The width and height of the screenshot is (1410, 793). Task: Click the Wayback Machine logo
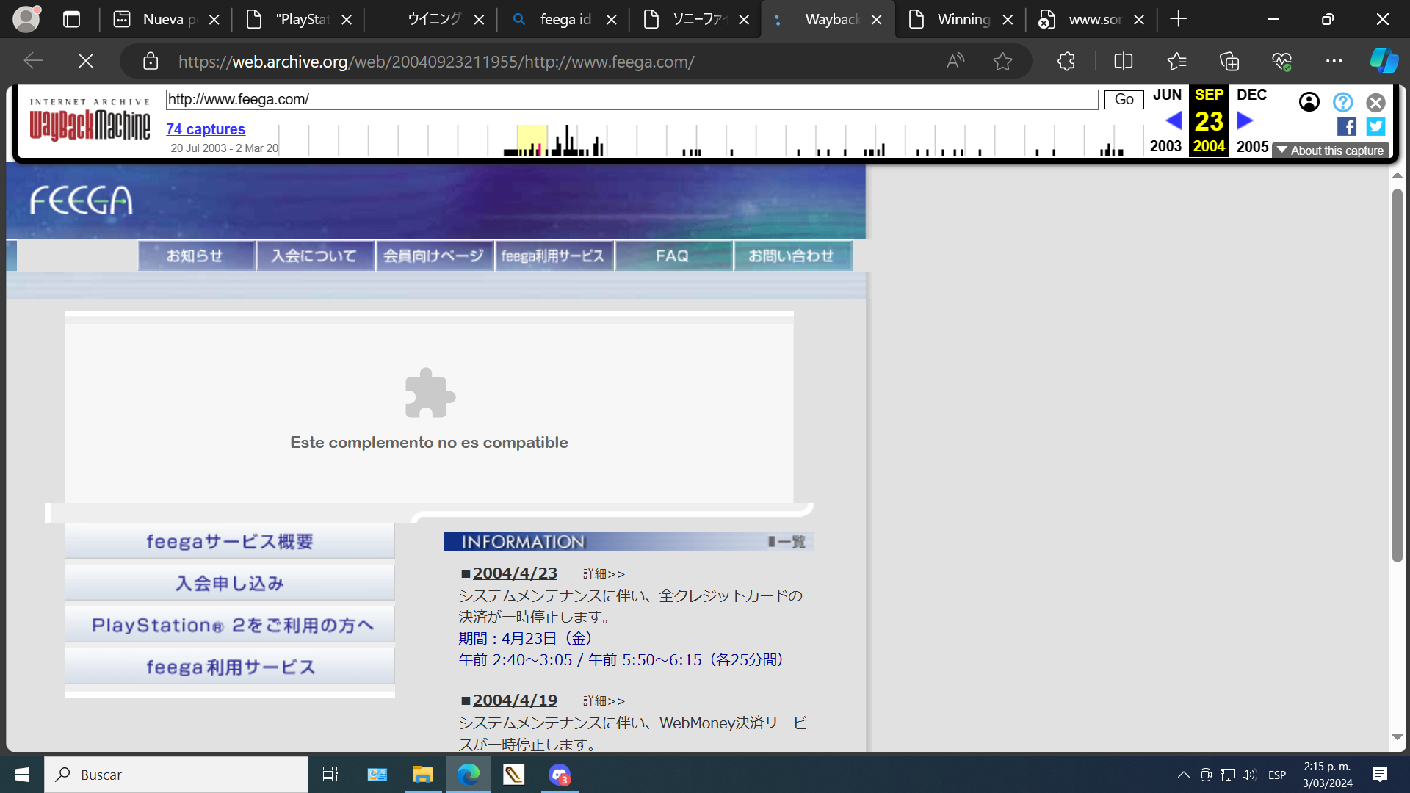point(90,120)
